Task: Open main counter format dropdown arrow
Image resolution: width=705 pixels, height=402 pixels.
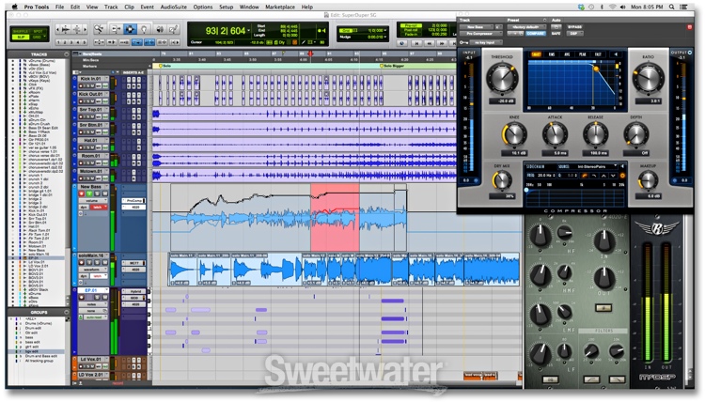Action: click(x=249, y=31)
